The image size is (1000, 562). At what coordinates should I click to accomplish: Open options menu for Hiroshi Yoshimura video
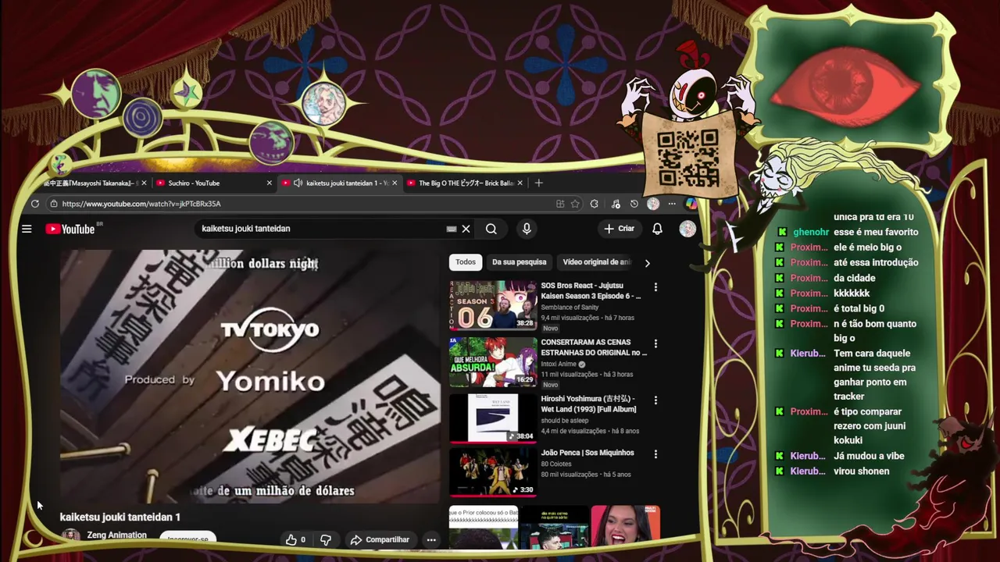click(655, 400)
